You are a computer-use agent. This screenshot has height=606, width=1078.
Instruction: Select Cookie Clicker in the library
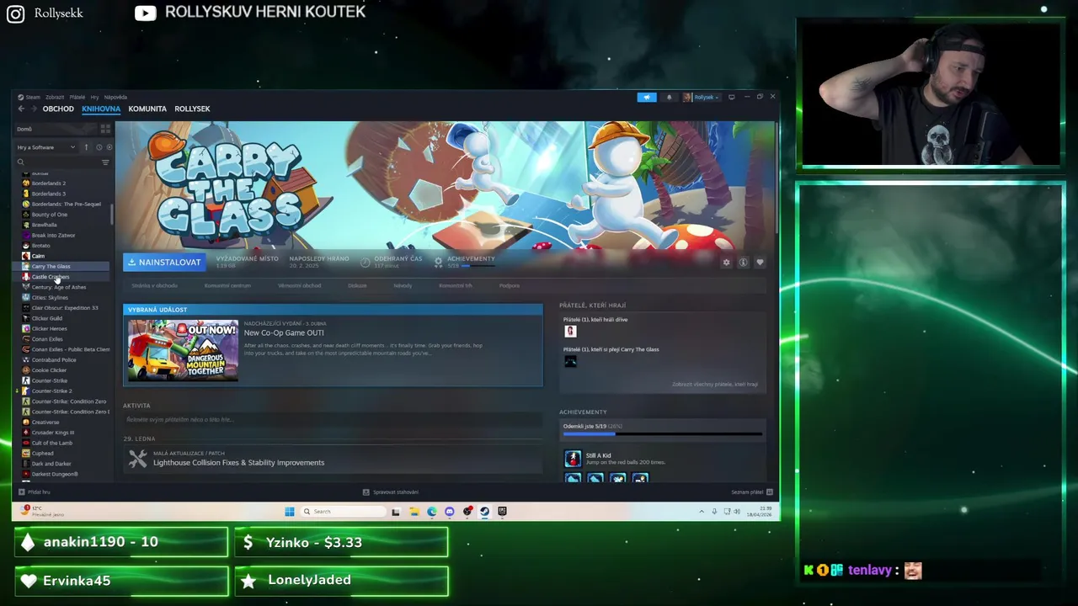point(49,370)
